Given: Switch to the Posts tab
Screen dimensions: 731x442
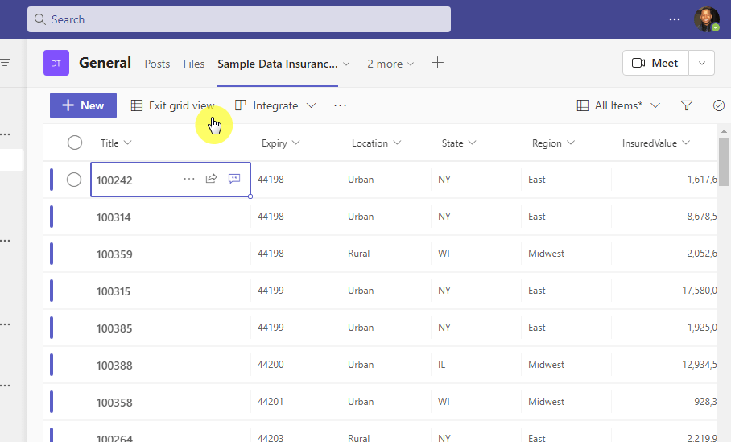Looking at the screenshot, I should click(157, 64).
